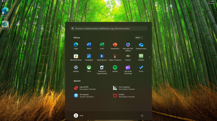Start PowerPoint from pinned apps
The image size is (217, 121).
[x=115, y=46]
